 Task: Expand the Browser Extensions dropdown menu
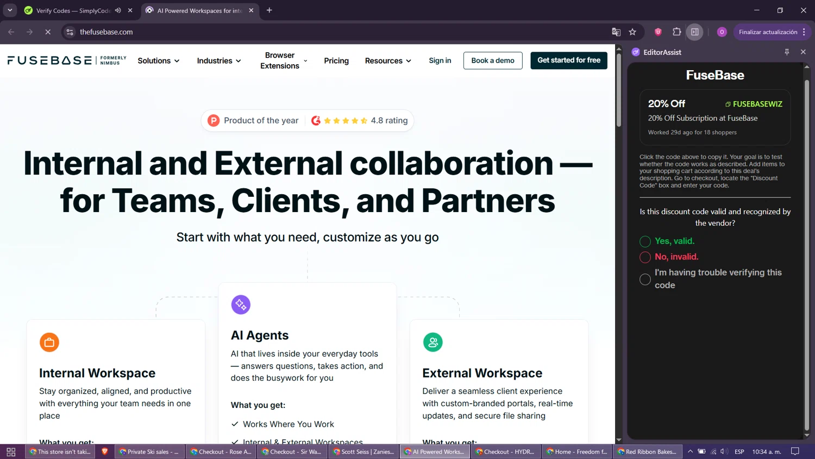(284, 60)
